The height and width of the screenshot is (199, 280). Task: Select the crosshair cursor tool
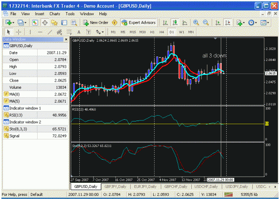click(x=18, y=32)
